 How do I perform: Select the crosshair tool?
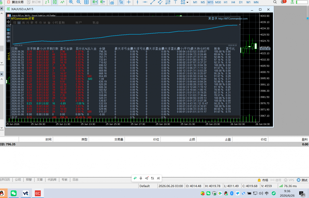point(128,2)
